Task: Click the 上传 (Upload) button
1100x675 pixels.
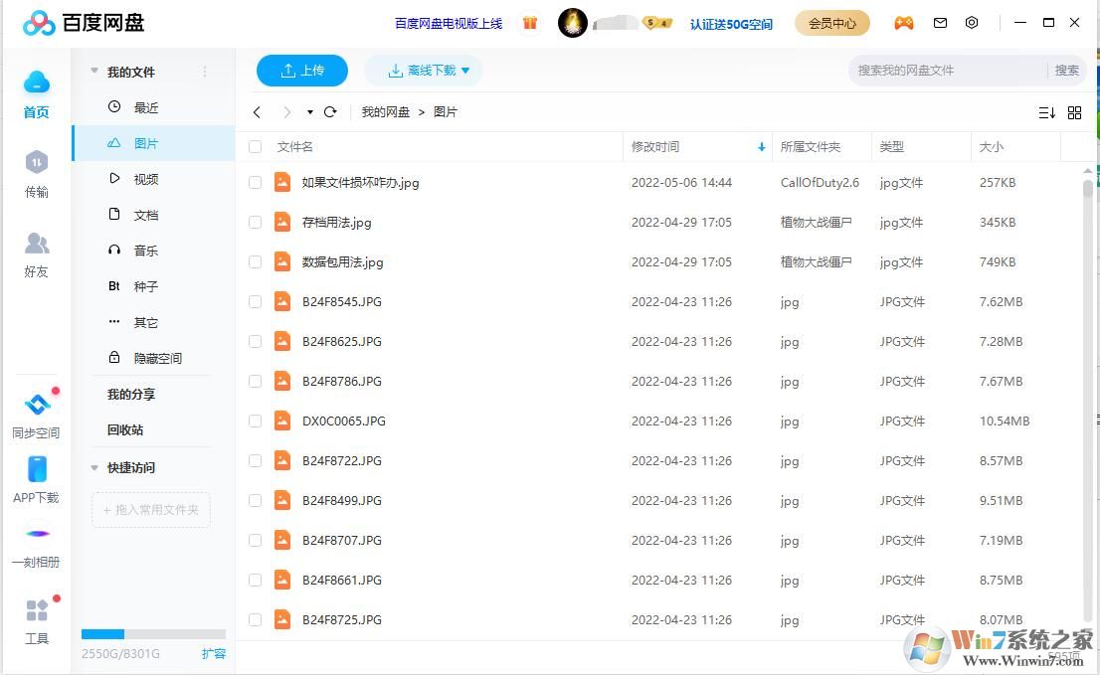Action: tap(302, 71)
